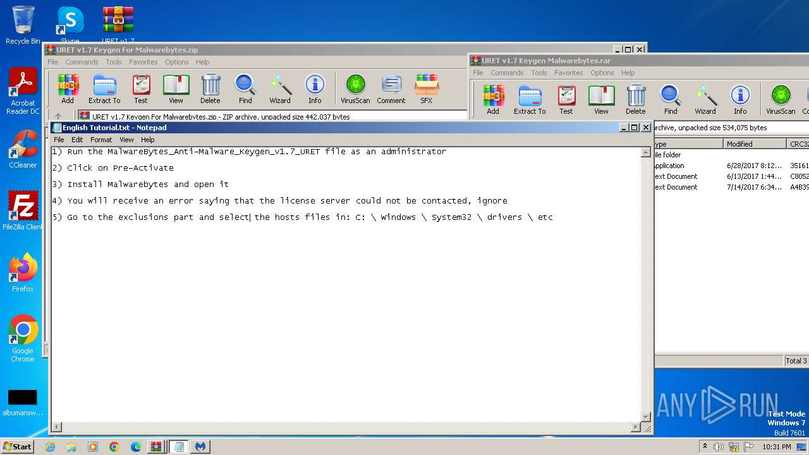Click the Start button
This screenshot has width=809, height=455.
point(18,446)
